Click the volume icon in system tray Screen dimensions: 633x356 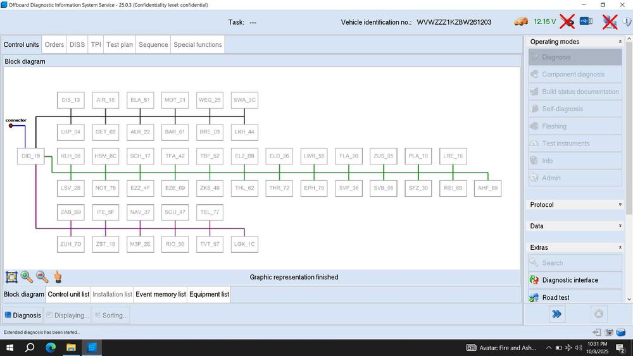click(579, 348)
